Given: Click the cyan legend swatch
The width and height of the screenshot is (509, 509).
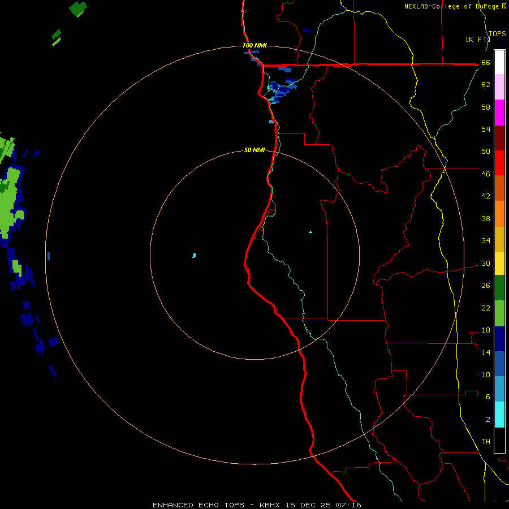Looking at the screenshot, I should tap(499, 415).
